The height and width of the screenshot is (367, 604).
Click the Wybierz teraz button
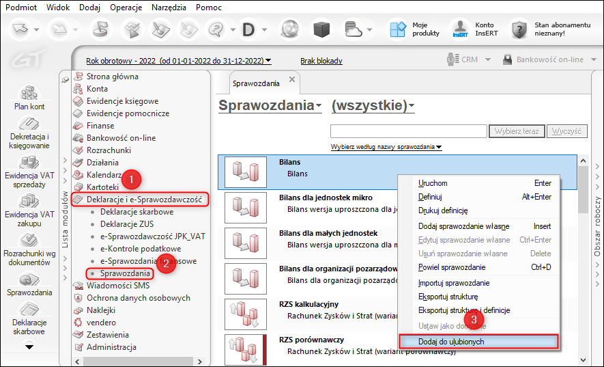[516, 131]
